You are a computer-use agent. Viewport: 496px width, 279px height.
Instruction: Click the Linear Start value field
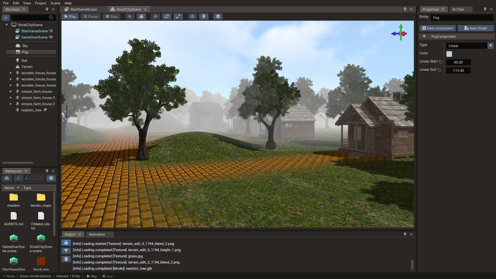coord(458,62)
